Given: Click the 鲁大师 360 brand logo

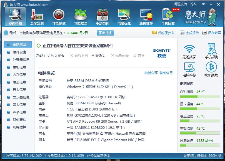Looking at the screenshot, I should [200, 17].
